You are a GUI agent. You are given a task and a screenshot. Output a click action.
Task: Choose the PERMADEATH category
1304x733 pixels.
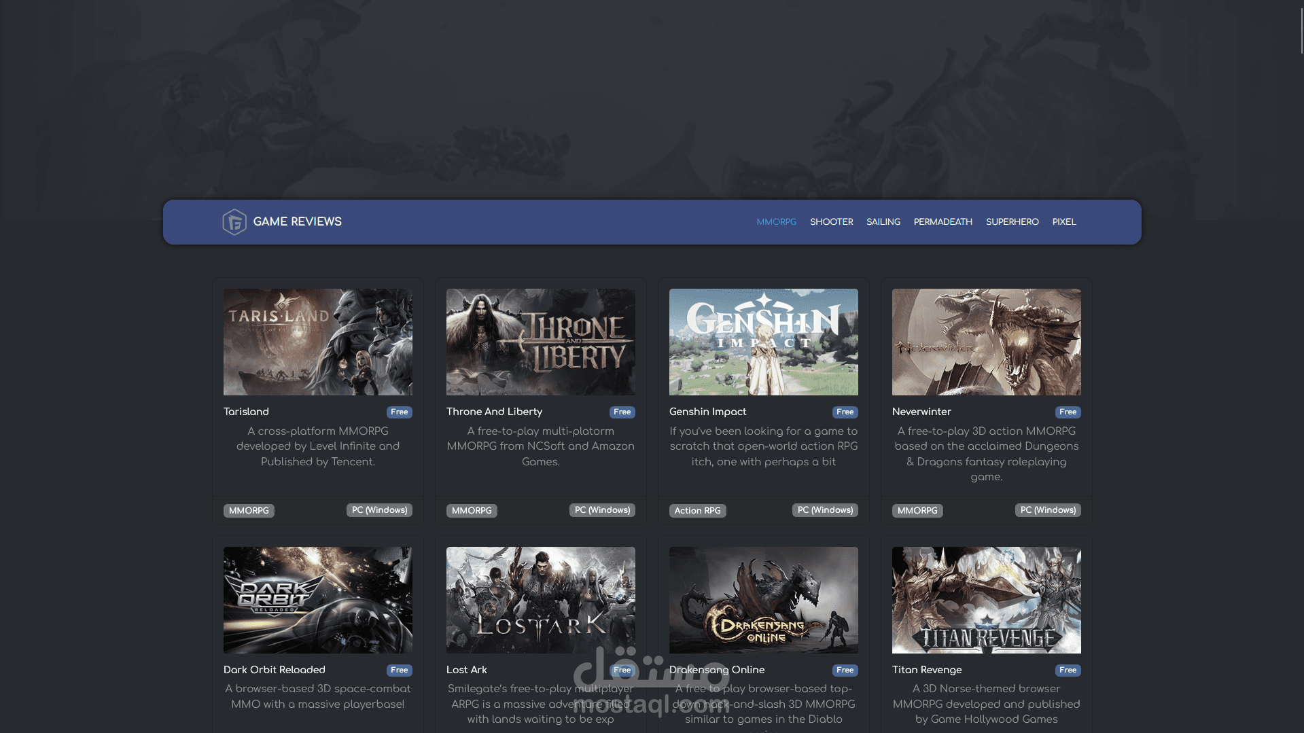pos(942,222)
